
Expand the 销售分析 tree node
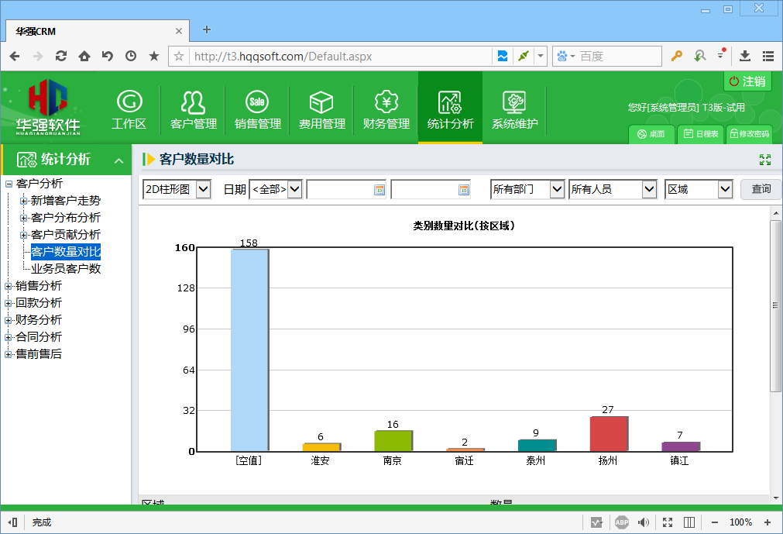tap(9, 286)
